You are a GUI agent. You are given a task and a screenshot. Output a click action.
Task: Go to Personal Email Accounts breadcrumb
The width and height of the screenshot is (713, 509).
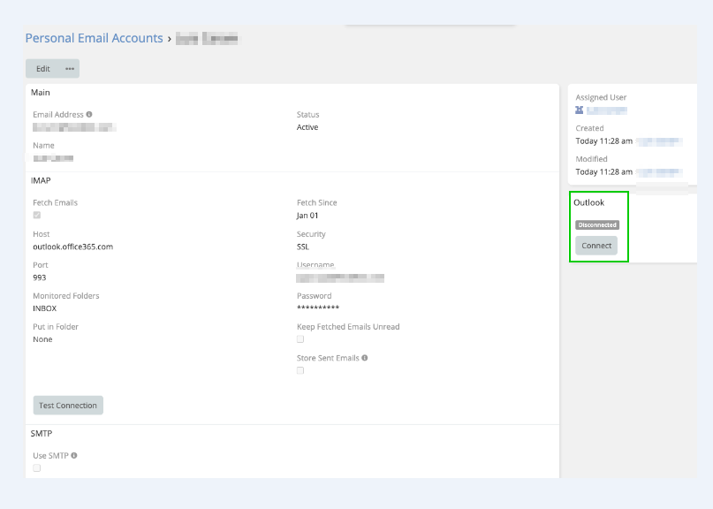(x=94, y=39)
